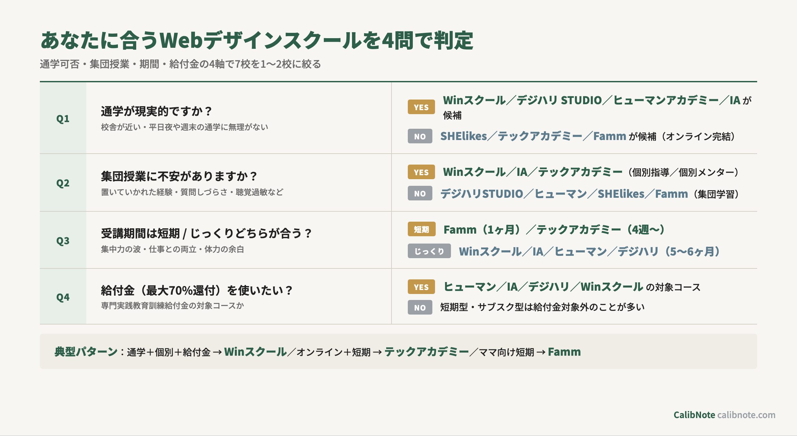Click the YES badge in the Q2 row
797x436 pixels.
point(421,172)
